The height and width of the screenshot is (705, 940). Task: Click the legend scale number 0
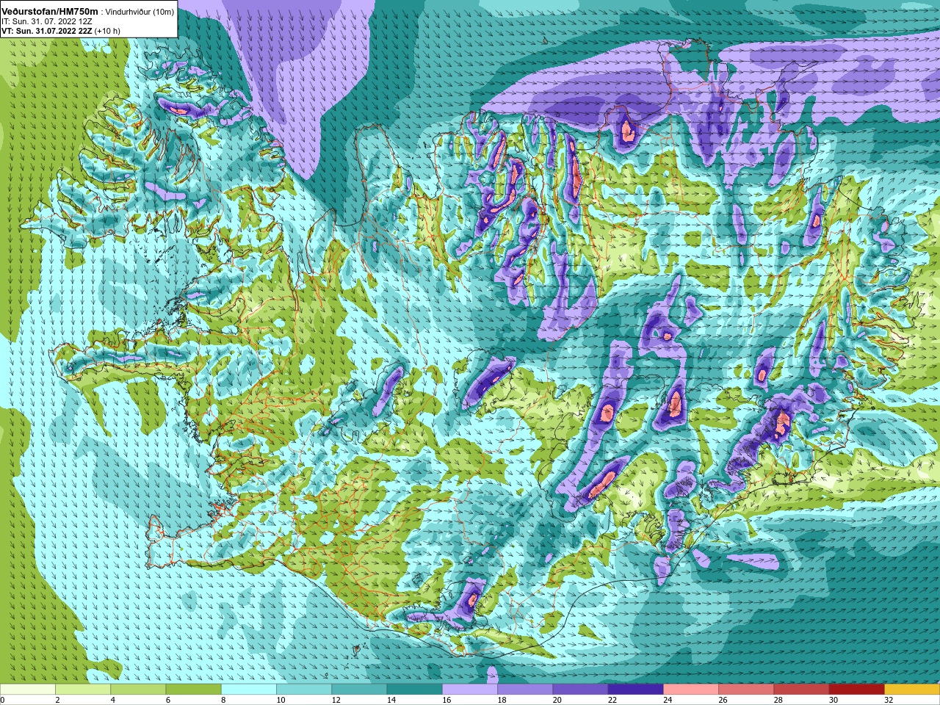pyautogui.click(x=2, y=700)
